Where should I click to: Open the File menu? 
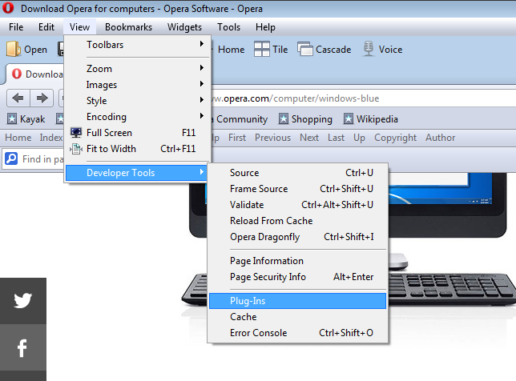pos(16,27)
